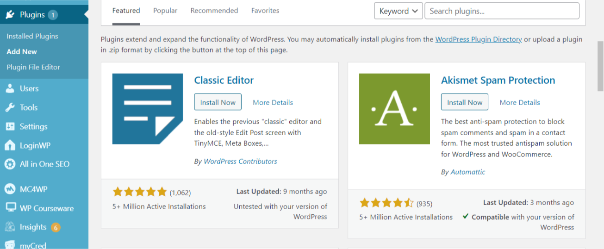This screenshot has width=604, height=249.
Task: Click the Akismet four-and-a-half star rating
Action: tap(386, 203)
